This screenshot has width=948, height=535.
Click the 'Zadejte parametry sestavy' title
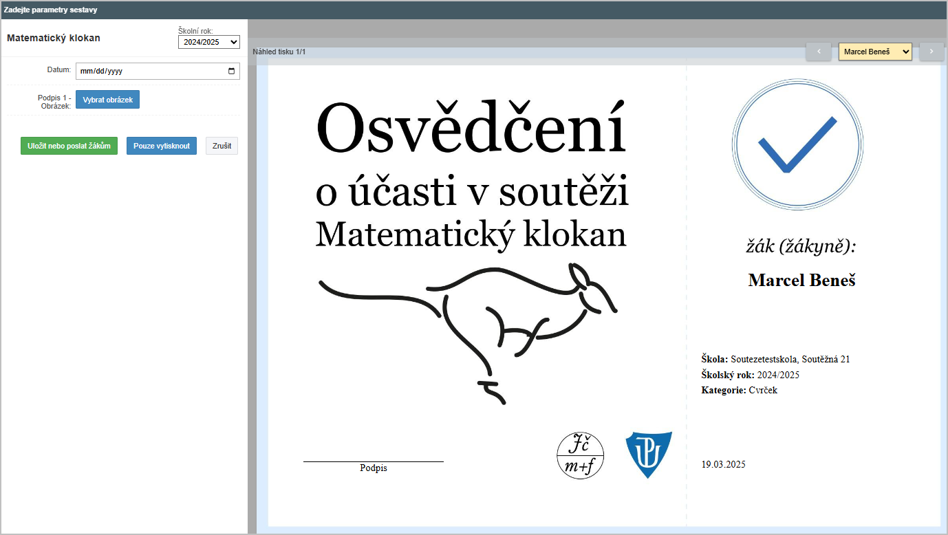click(x=50, y=10)
